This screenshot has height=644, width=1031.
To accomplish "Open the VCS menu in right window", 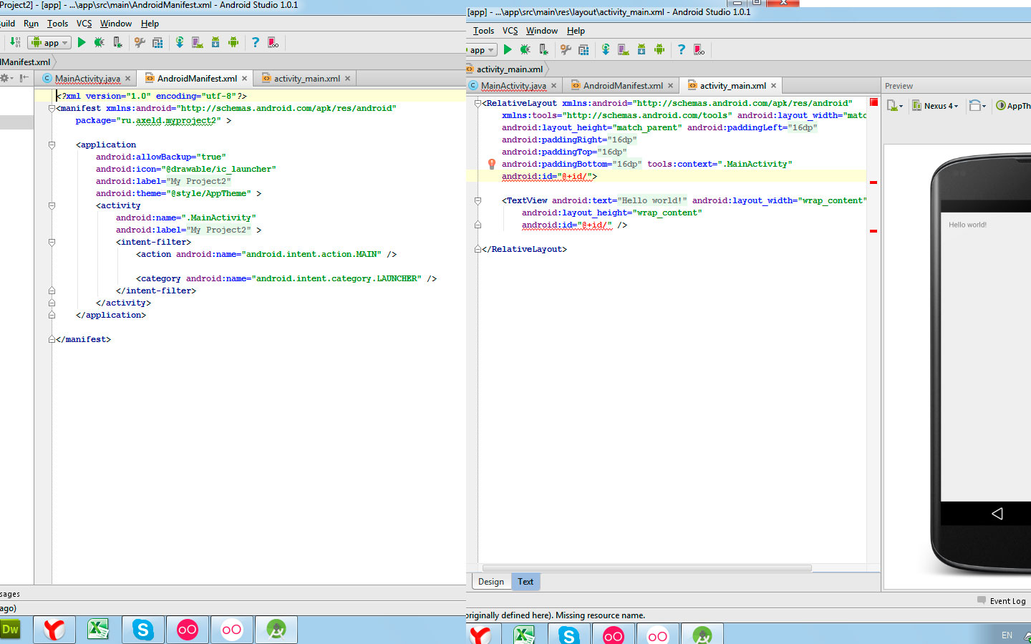I will (510, 31).
